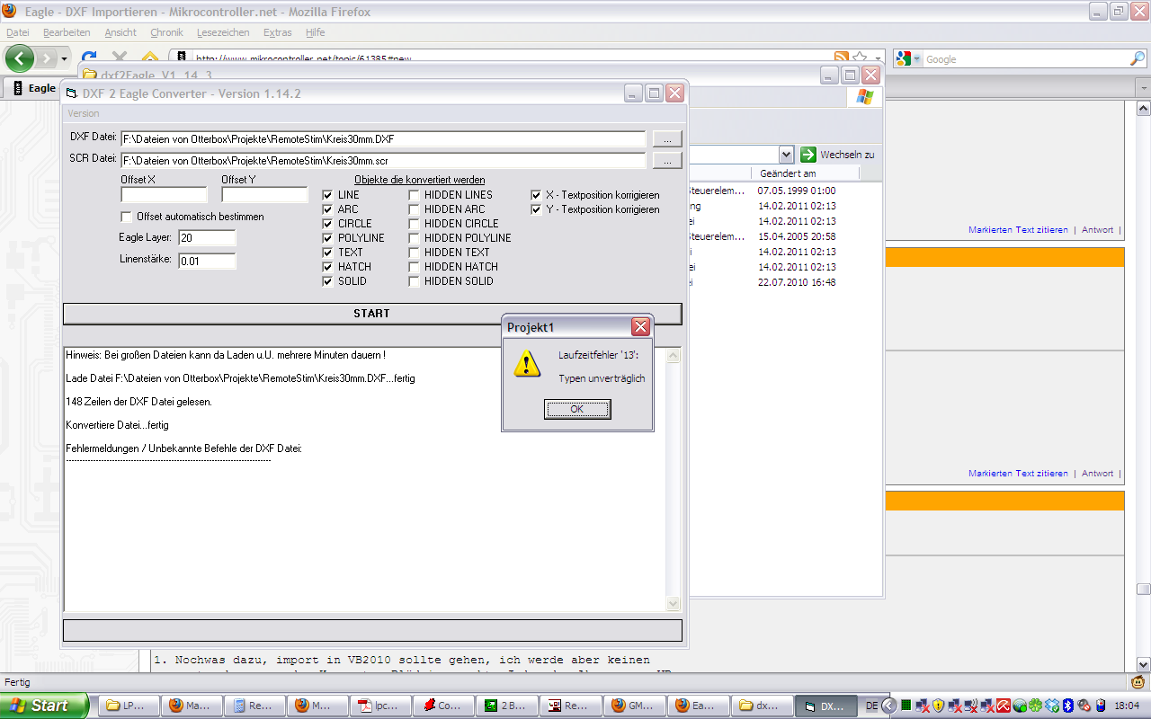Open the Bearbeiten menu
This screenshot has height=719, width=1151.
click(x=67, y=32)
